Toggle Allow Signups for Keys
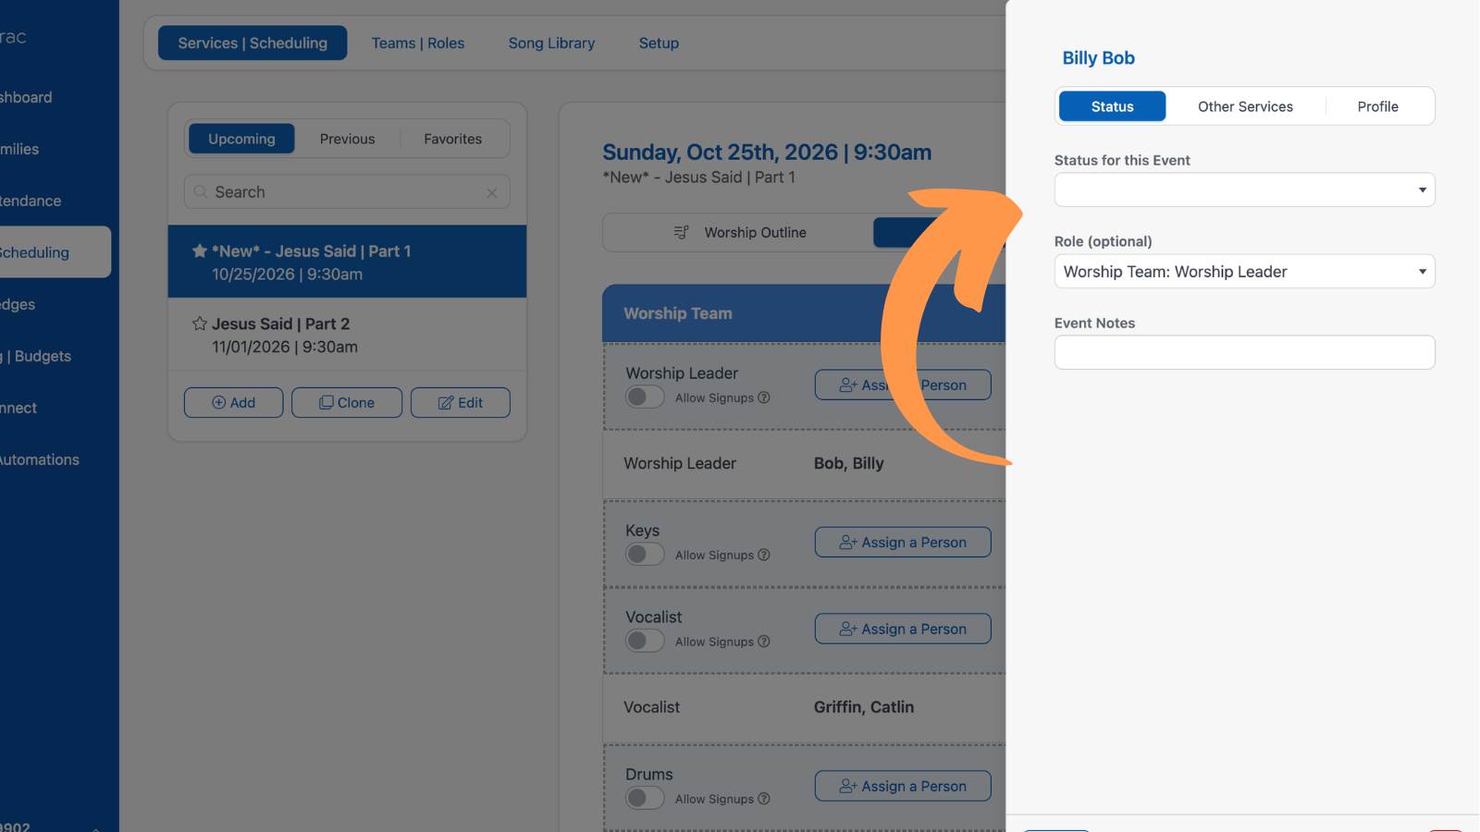Image resolution: width=1480 pixels, height=832 pixels. [645, 555]
